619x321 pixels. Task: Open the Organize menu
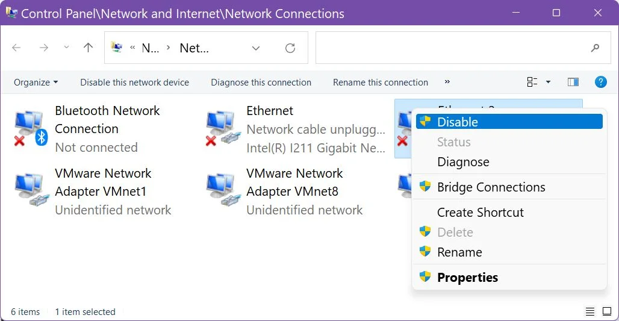36,82
